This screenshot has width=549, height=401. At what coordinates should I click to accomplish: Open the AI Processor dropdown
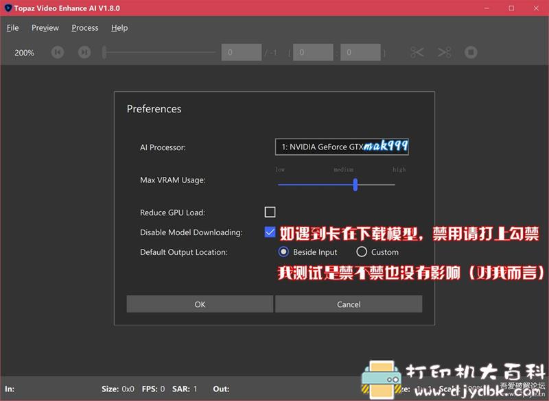tap(342, 147)
